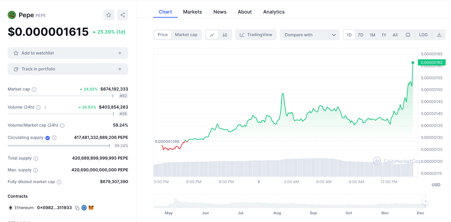Click the 0x6982...311933 contract address

54,208
